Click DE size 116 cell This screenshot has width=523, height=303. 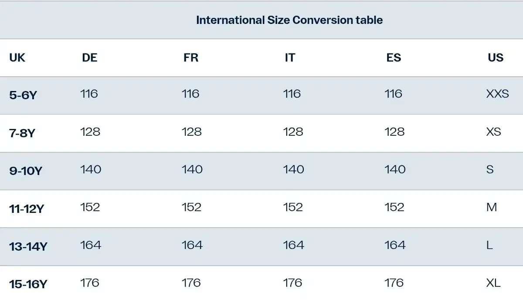pos(89,94)
